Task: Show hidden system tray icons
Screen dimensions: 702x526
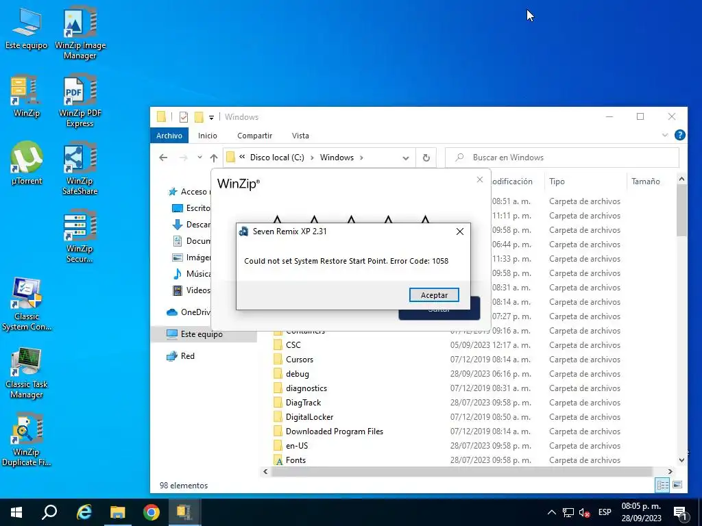Action: coord(552,512)
